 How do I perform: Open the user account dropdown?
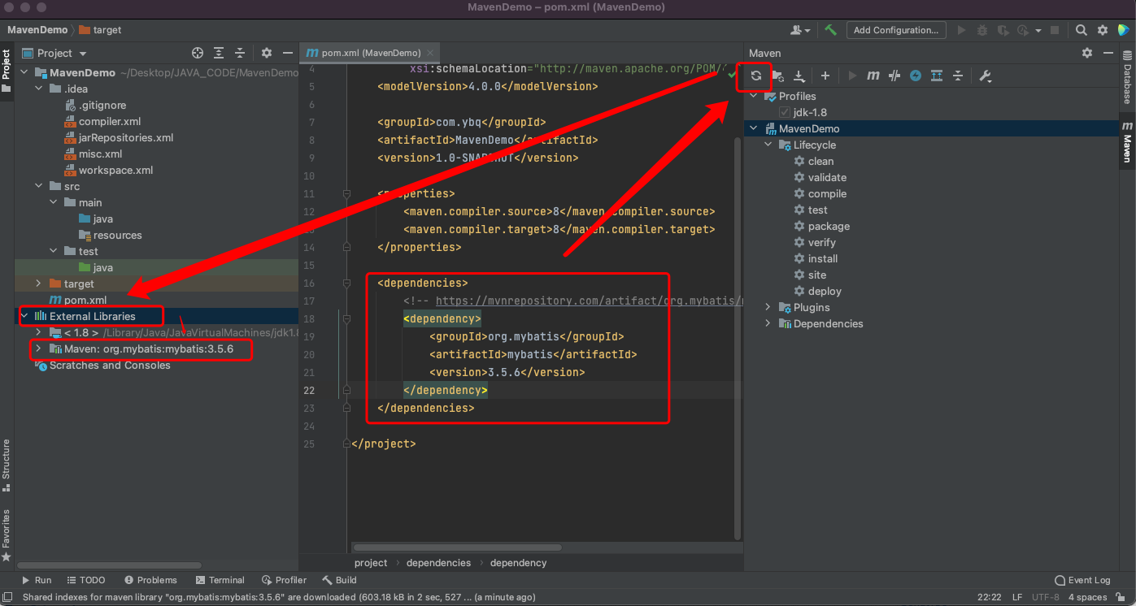[x=800, y=30]
